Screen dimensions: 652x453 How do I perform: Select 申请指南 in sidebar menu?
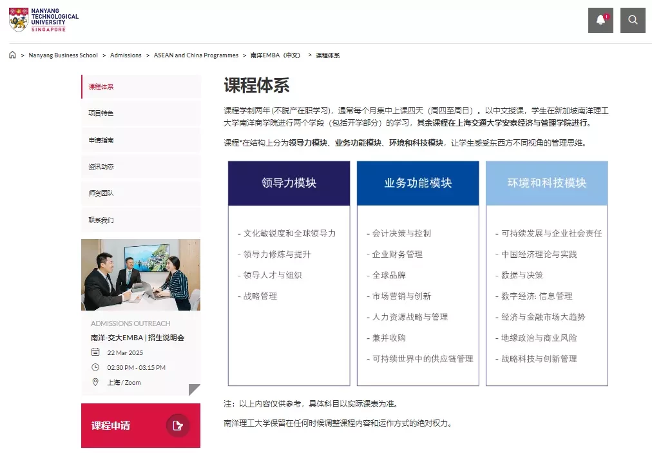tap(141, 140)
